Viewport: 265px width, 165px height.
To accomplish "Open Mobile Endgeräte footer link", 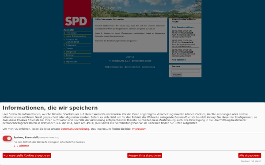I will point(114,67).
